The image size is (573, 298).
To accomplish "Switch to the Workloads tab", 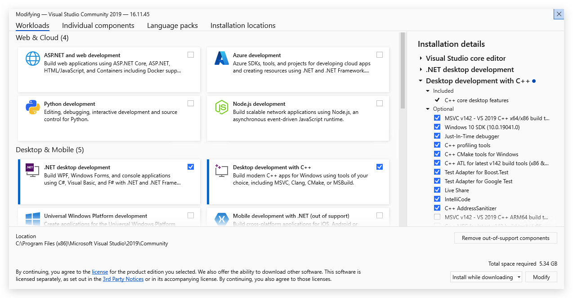I will (x=32, y=26).
